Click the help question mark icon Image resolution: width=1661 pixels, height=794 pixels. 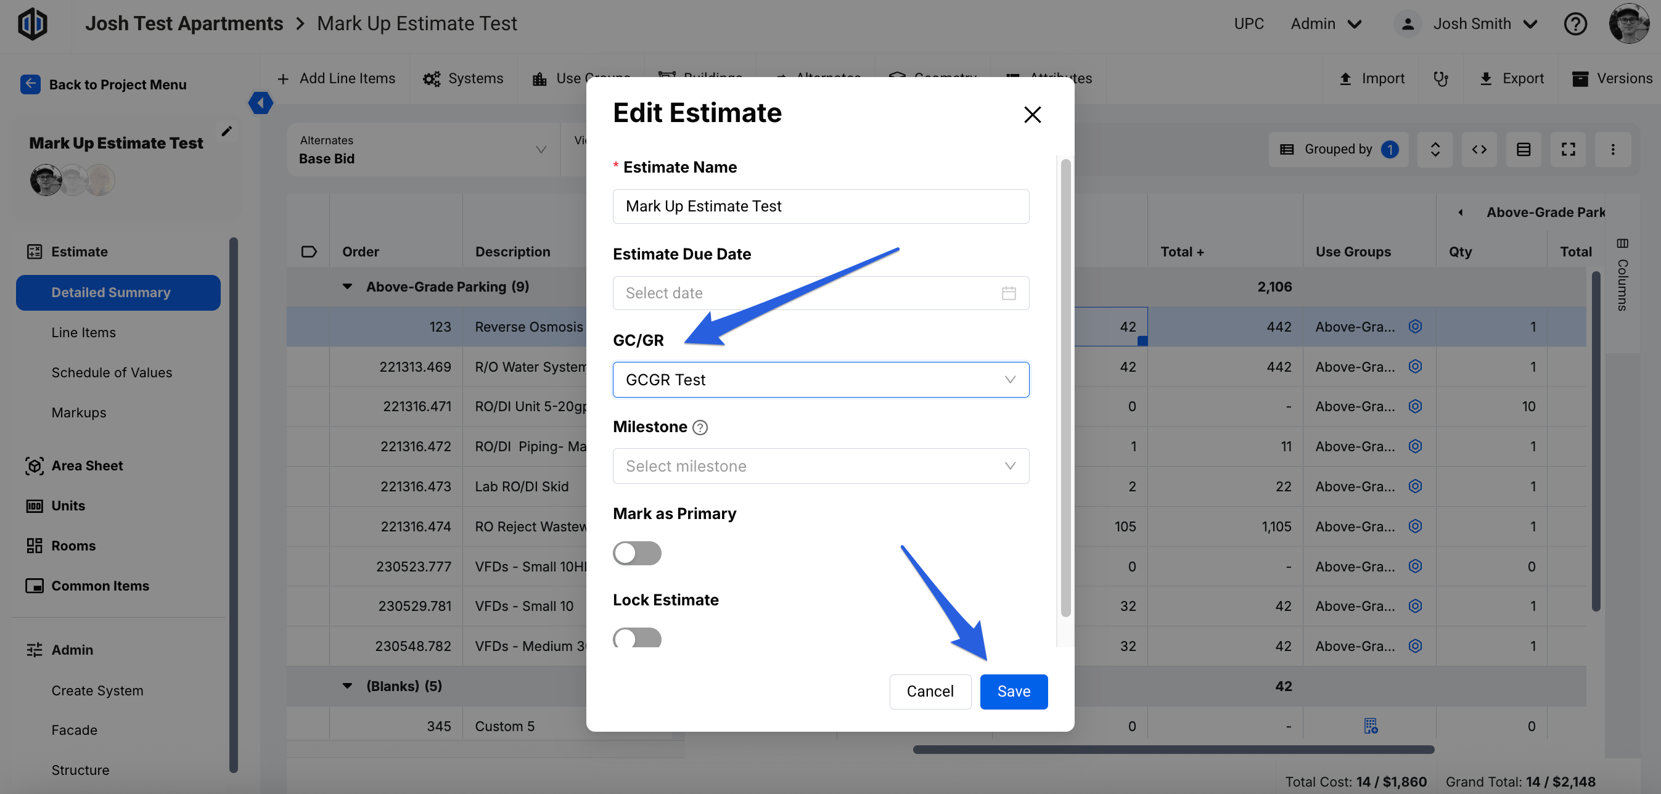pos(1575,24)
